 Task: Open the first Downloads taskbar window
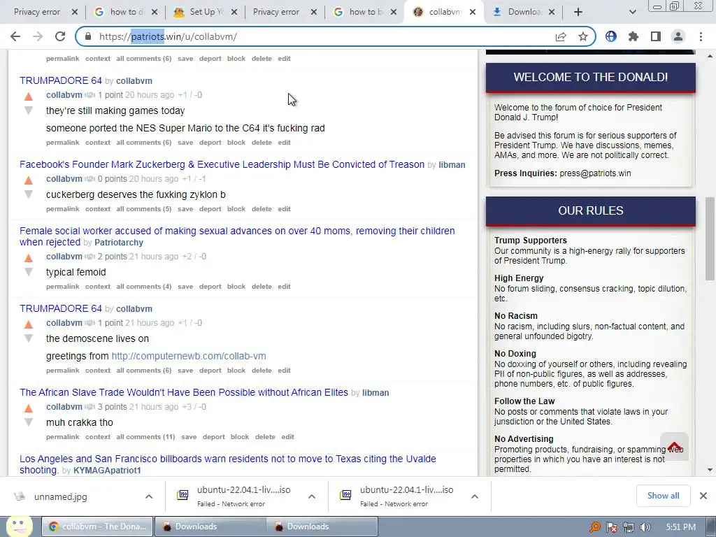pyautogui.click(x=210, y=527)
